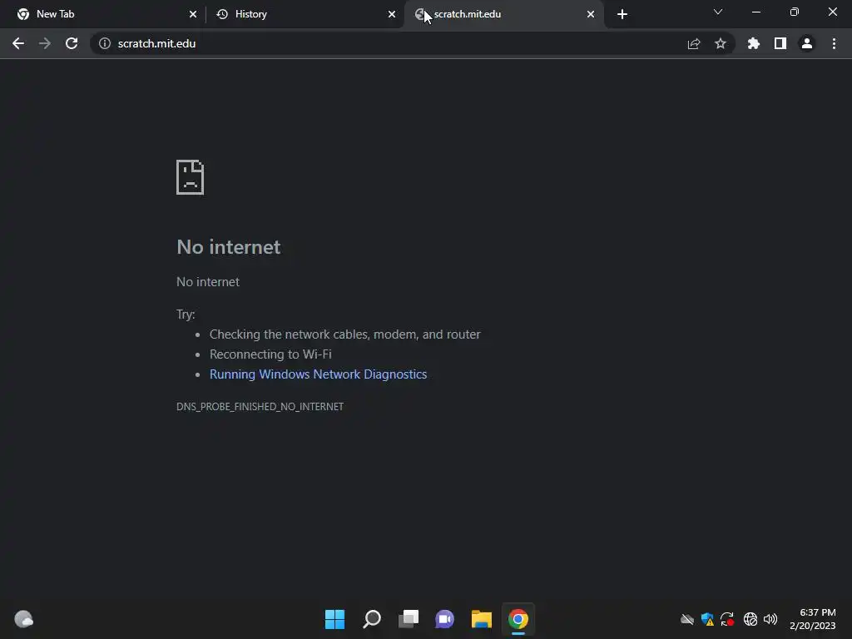Close the New Tab tab
The width and height of the screenshot is (852, 639).
tap(193, 14)
